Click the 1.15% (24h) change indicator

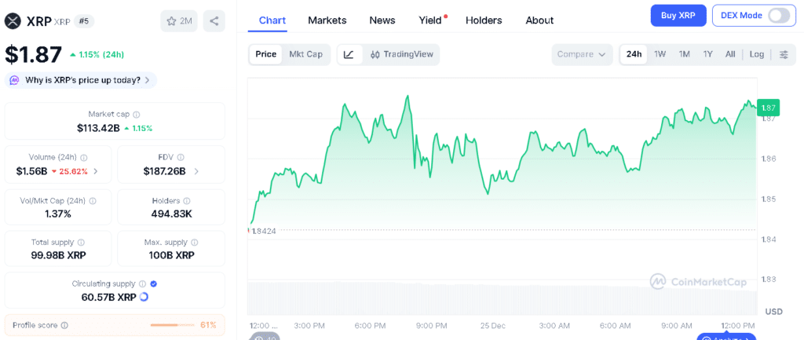coord(97,54)
